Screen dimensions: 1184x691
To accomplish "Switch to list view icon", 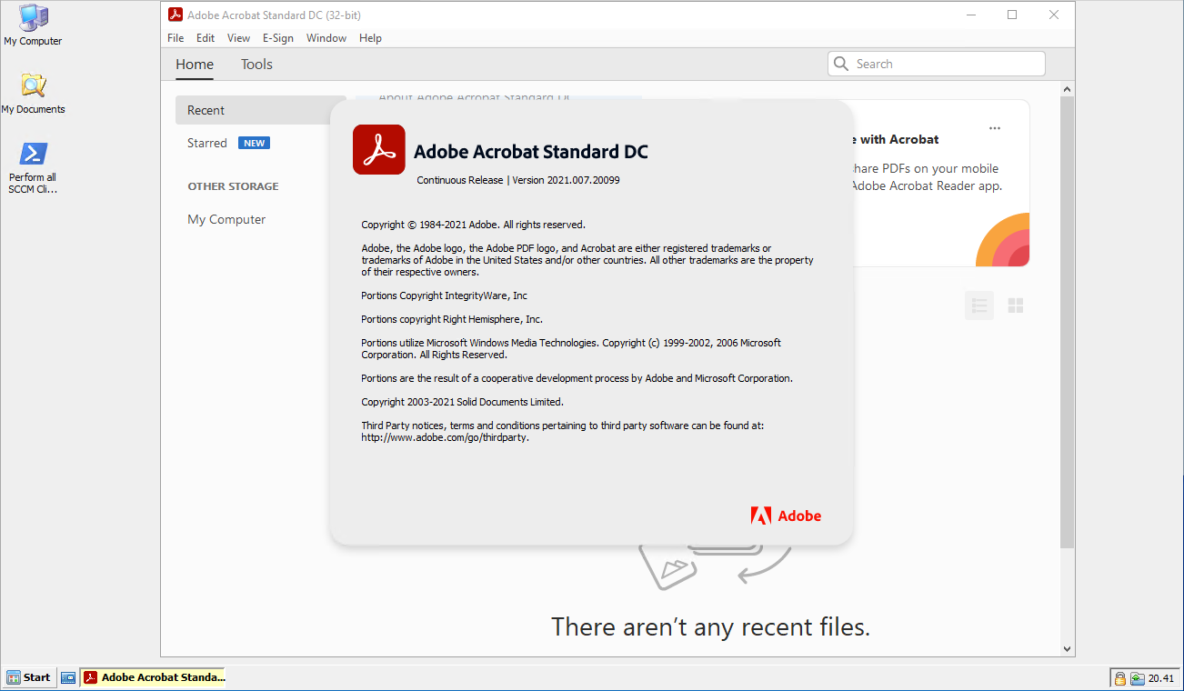I will 979,305.
